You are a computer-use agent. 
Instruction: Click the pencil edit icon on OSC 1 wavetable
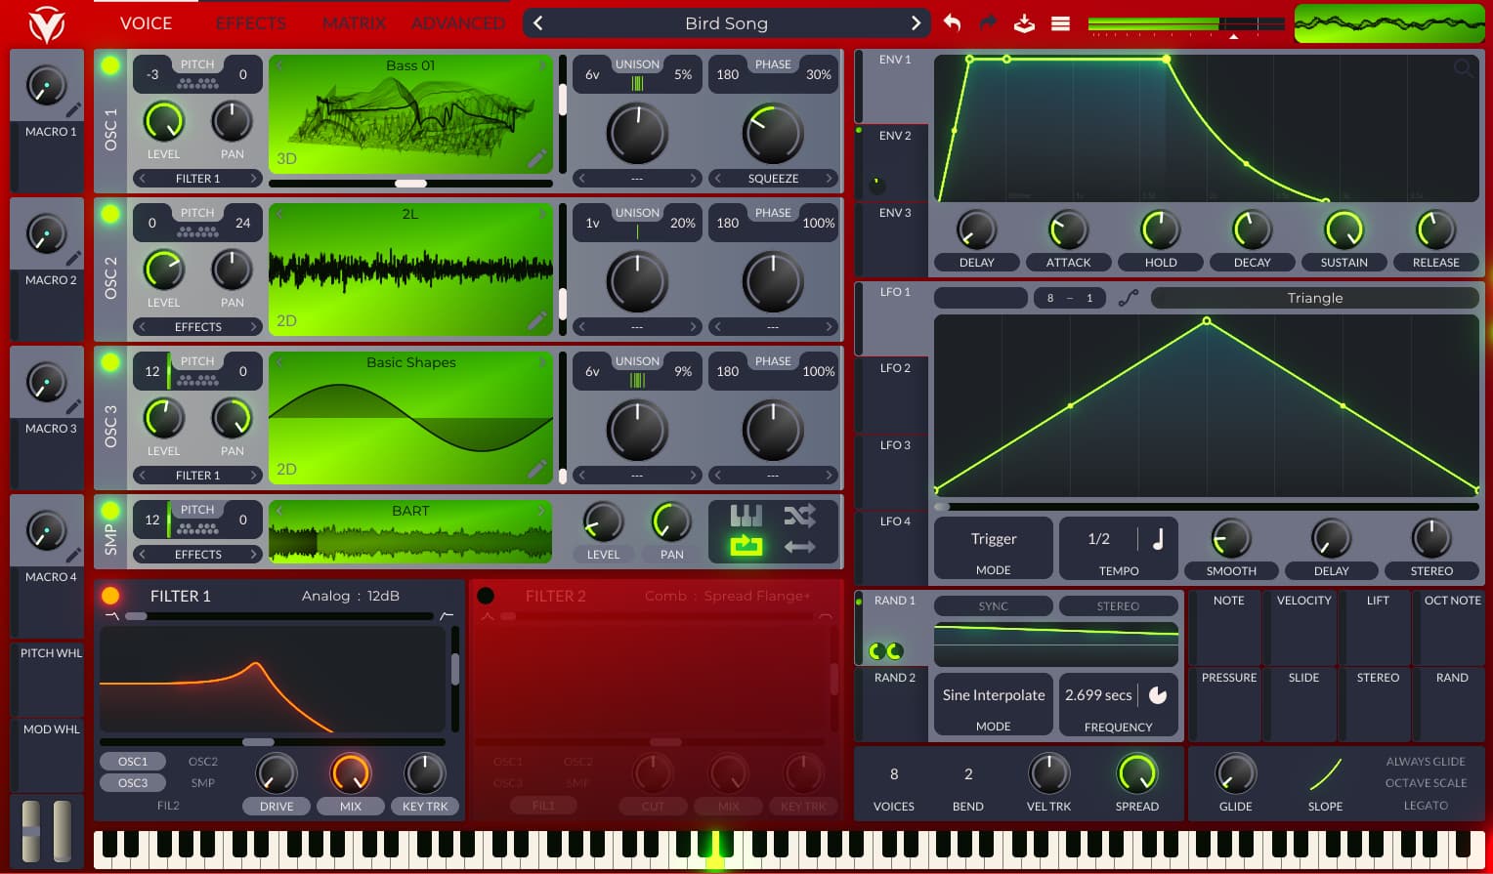[536, 158]
